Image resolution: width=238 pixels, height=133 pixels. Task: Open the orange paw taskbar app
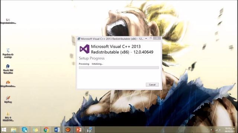68,130
